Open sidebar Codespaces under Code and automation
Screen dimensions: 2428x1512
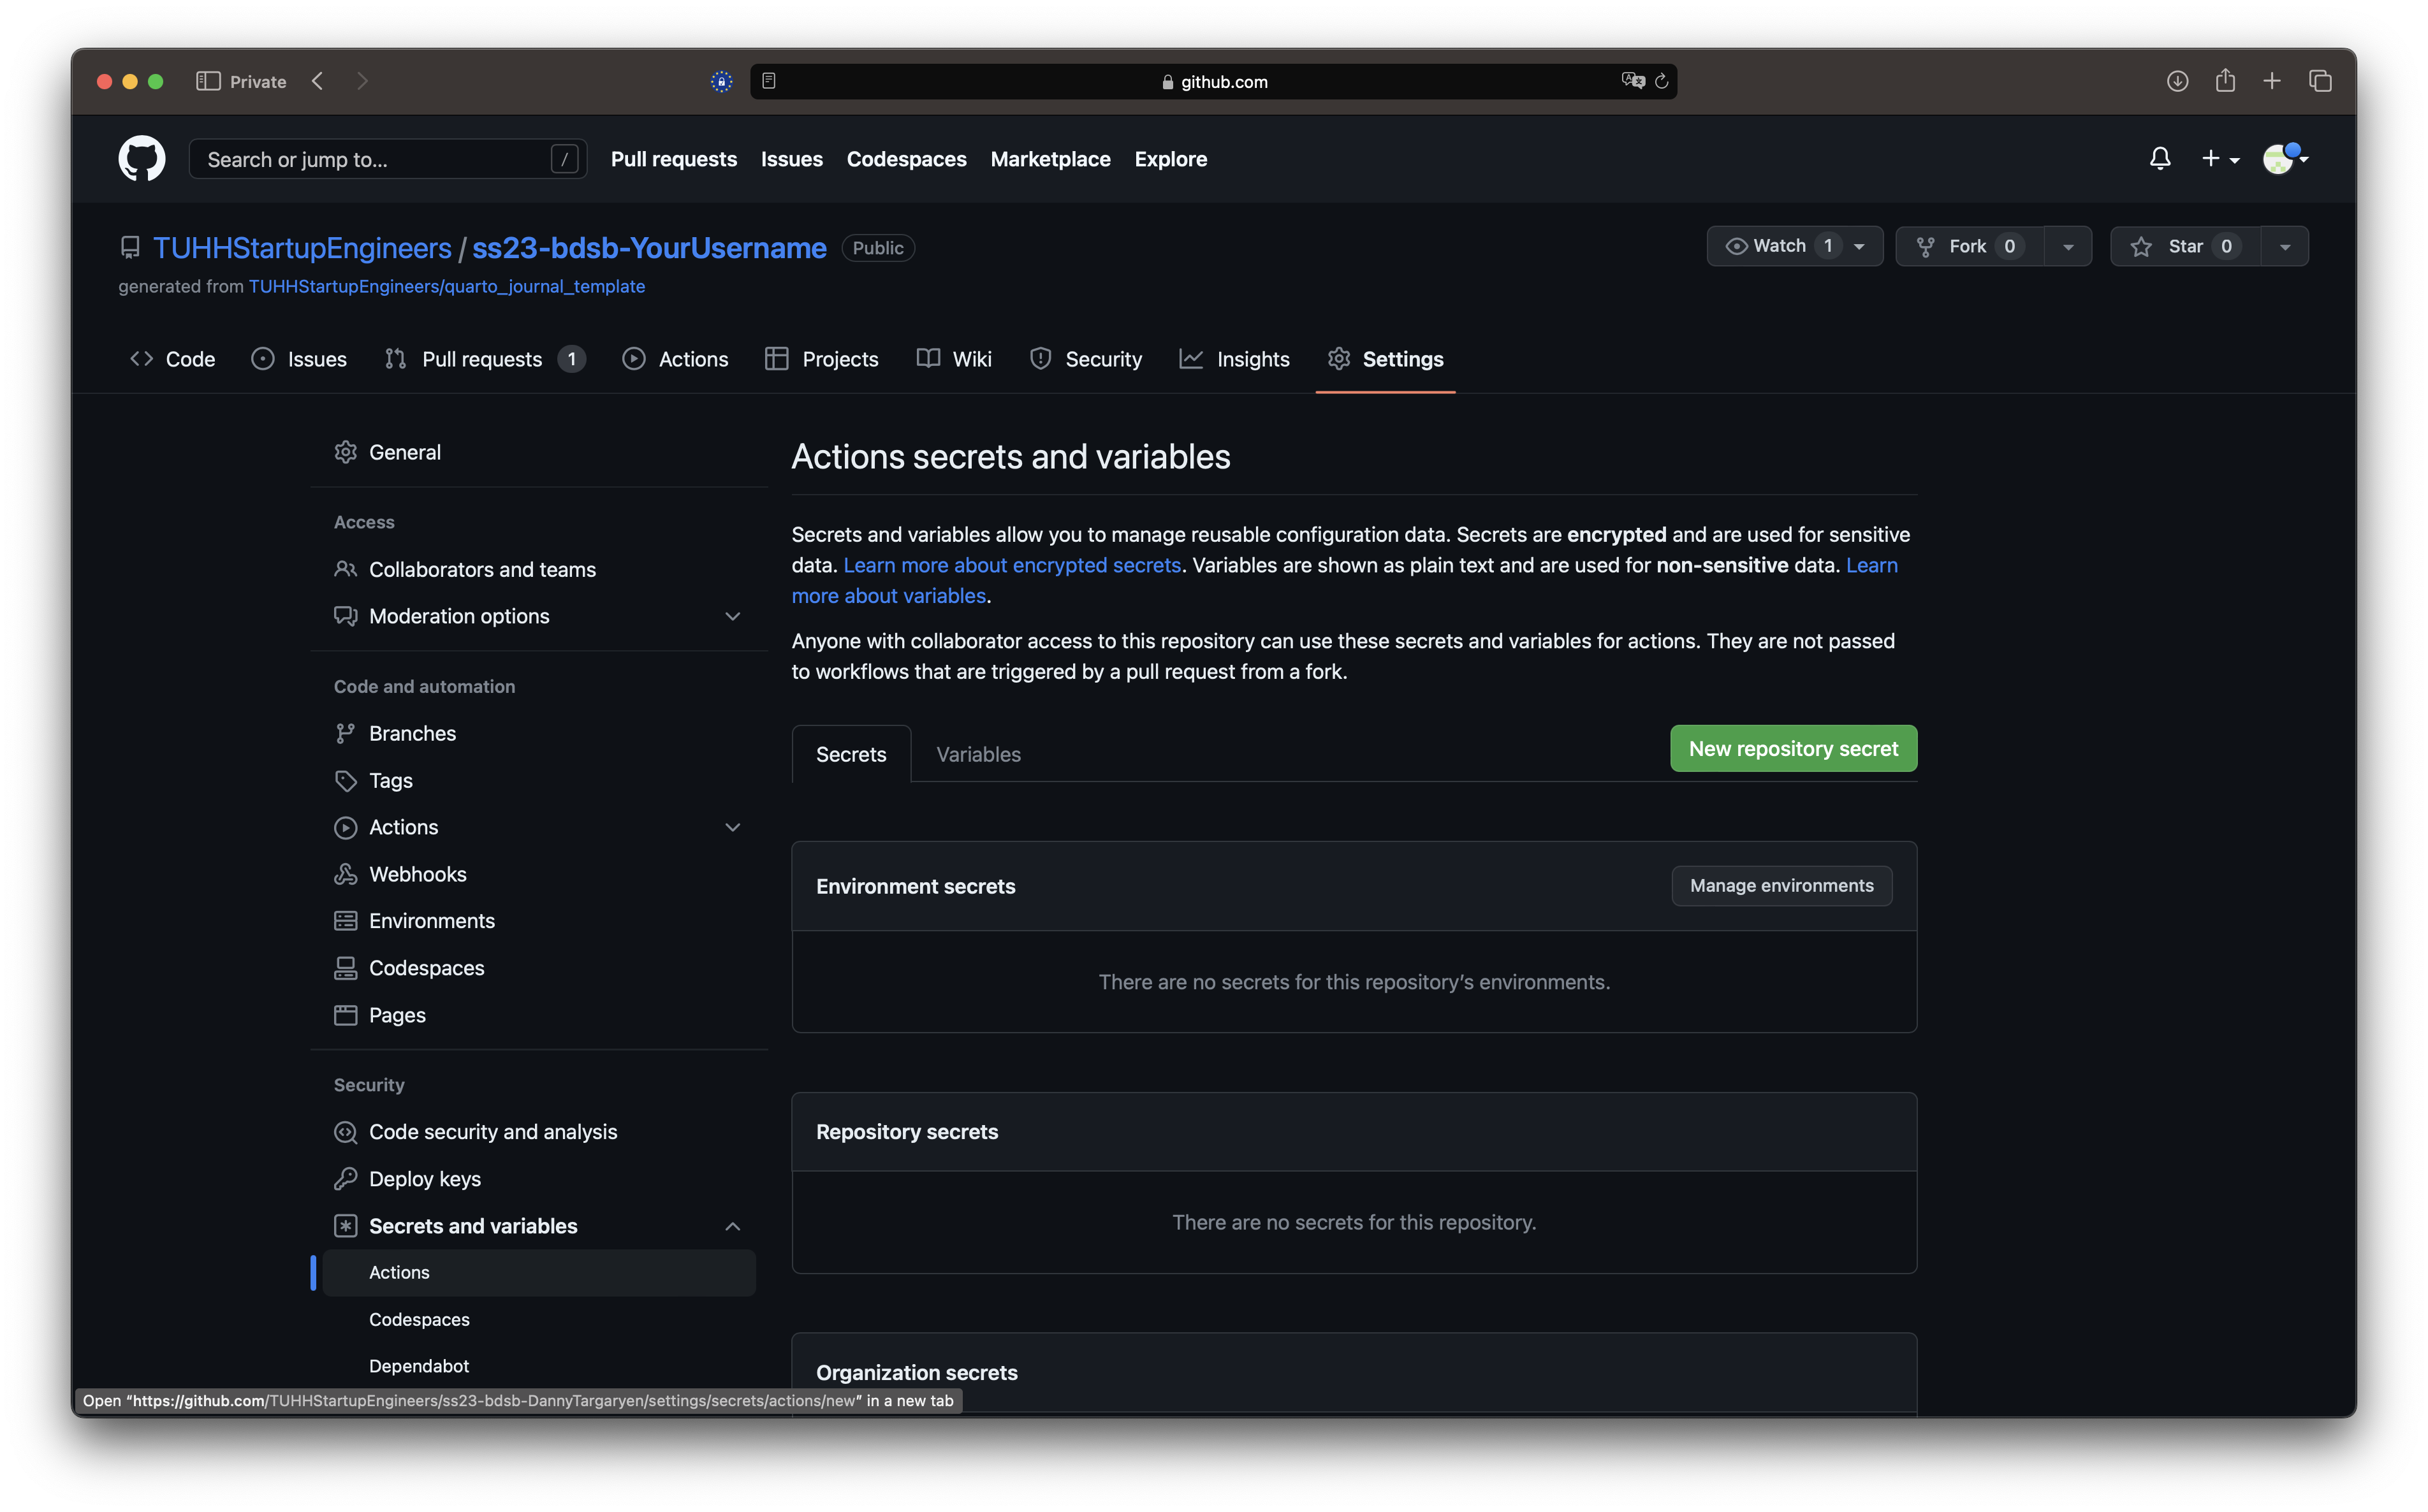(x=539, y=968)
